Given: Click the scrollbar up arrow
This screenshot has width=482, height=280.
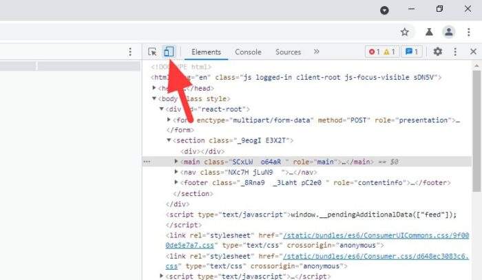Looking at the screenshot, I should (476, 65).
